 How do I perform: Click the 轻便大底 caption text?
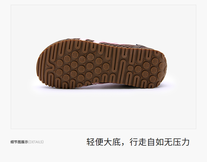(x=104, y=142)
